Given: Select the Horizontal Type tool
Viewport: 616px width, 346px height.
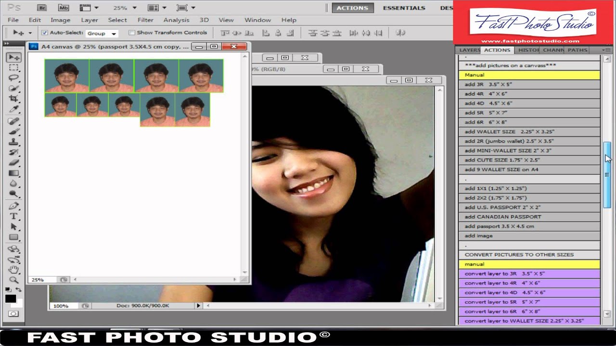Looking at the screenshot, I should (13, 216).
